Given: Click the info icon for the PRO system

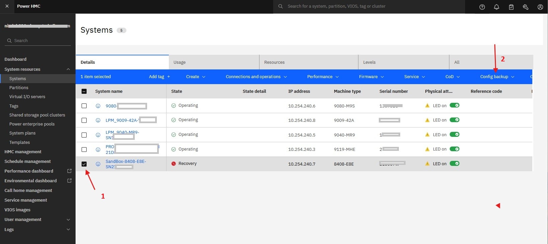Looking at the screenshot, I should pyautogui.click(x=98, y=150).
